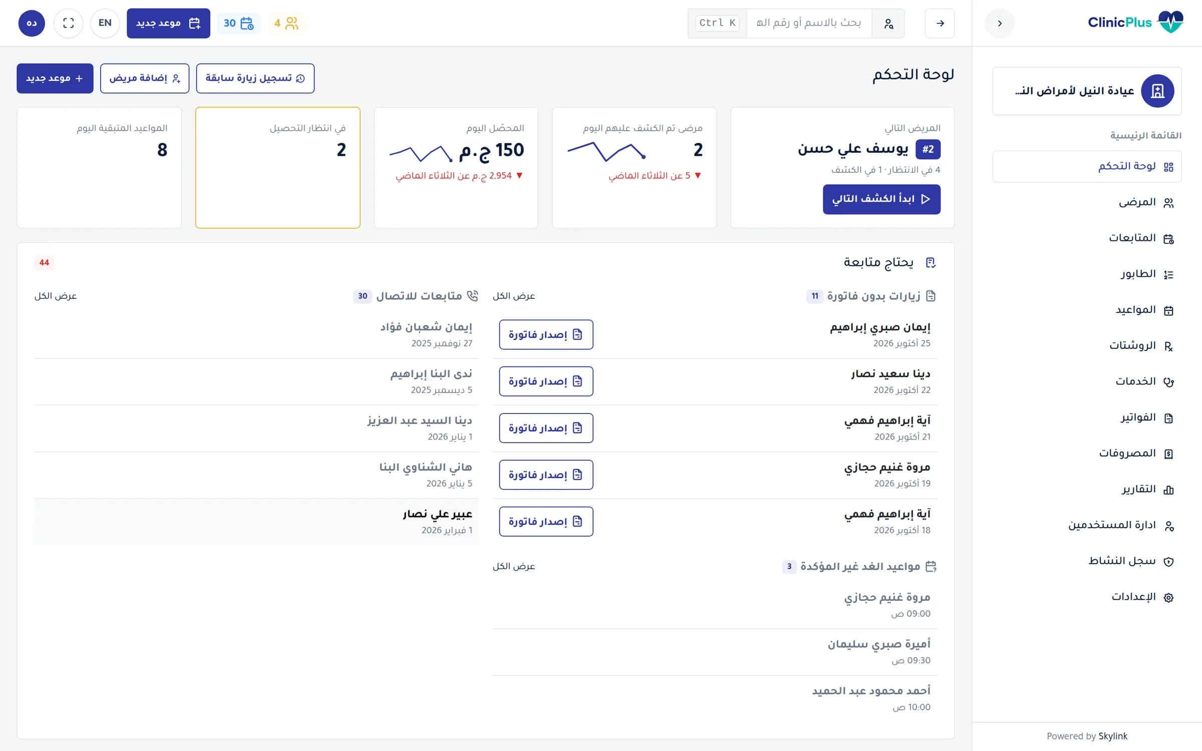Open 'الخدمات' services in sidebar
1202x751 pixels.
(x=1087, y=382)
